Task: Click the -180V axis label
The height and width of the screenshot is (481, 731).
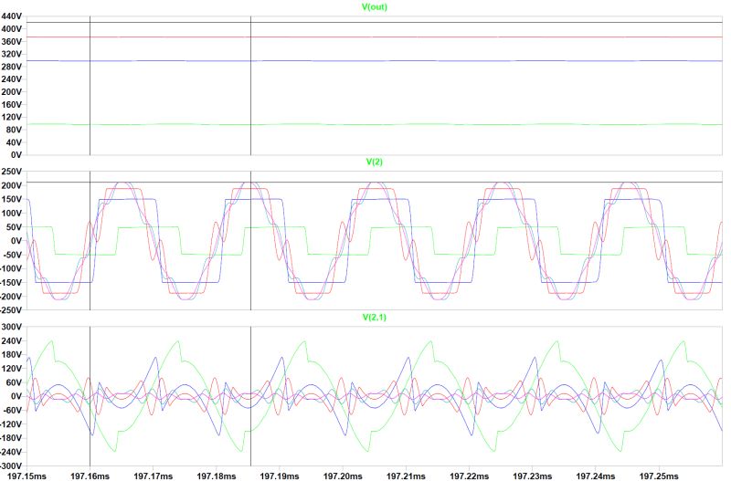Action: click(x=11, y=438)
